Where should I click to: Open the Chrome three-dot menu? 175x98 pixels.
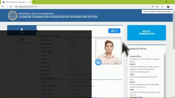coord(172,7)
